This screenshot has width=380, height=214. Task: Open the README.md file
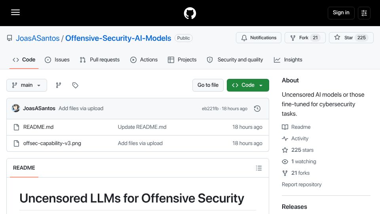[x=38, y=127]
